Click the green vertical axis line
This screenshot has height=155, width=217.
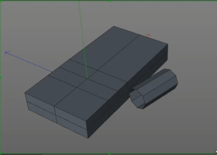83,39
